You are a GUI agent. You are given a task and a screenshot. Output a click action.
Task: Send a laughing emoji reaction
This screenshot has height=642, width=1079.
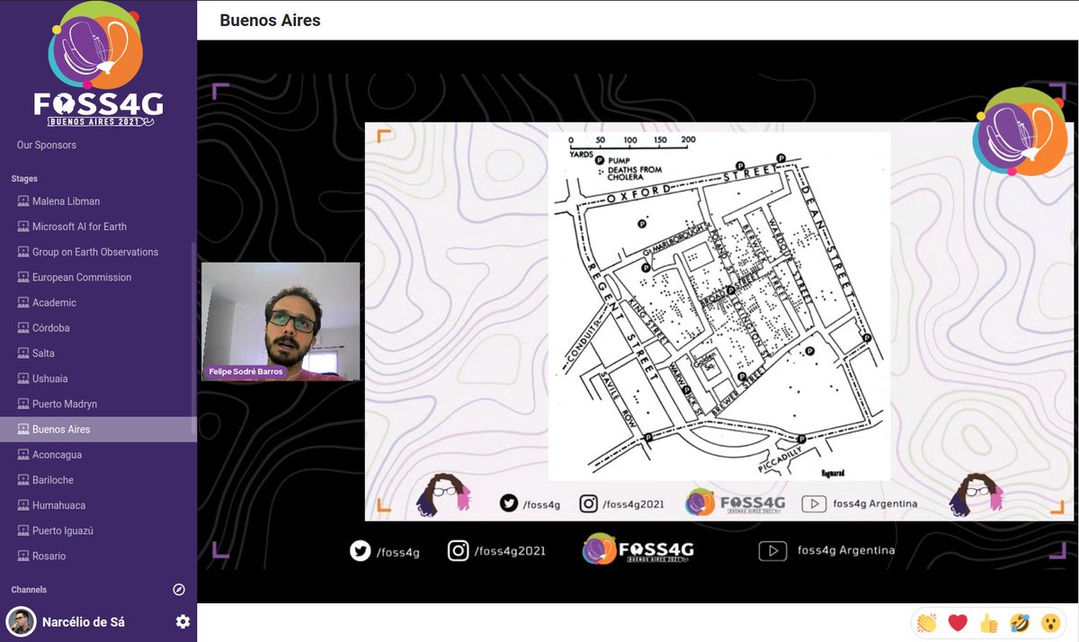1020,622
